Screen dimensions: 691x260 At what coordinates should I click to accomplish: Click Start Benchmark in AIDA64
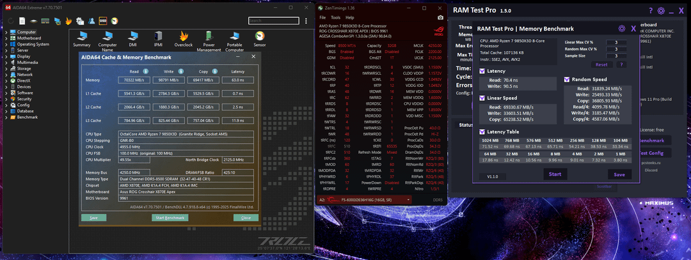(170, 218)
